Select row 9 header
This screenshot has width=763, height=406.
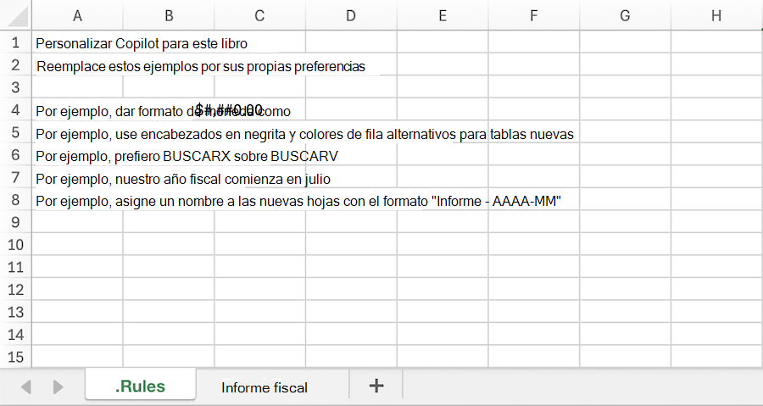[x=15, y=222]
